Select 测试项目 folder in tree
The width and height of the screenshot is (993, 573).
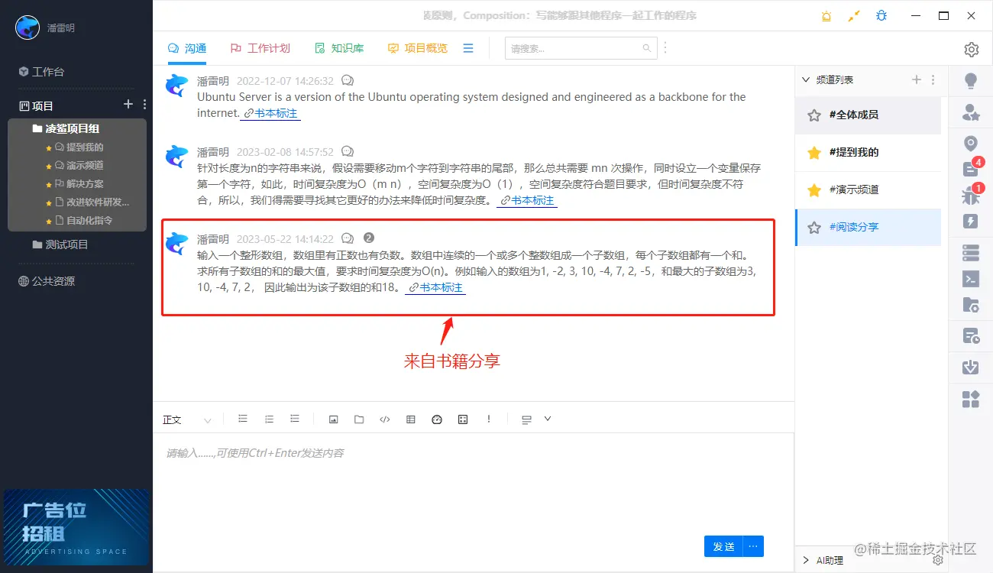60,244
